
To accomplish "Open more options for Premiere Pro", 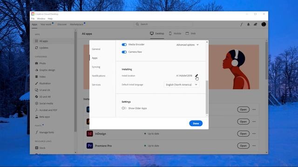I will pyautogui.click(x=254, y=146).
